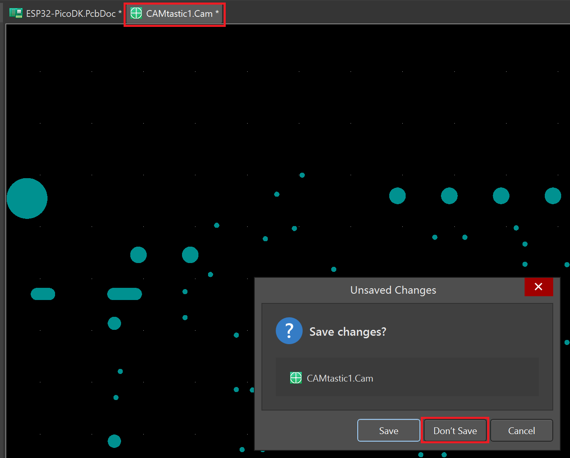Image resolution: width=570 pixels, height=458 pixels.
Task: Select the rightmost circle in the row of four
Action: [553, 196]
